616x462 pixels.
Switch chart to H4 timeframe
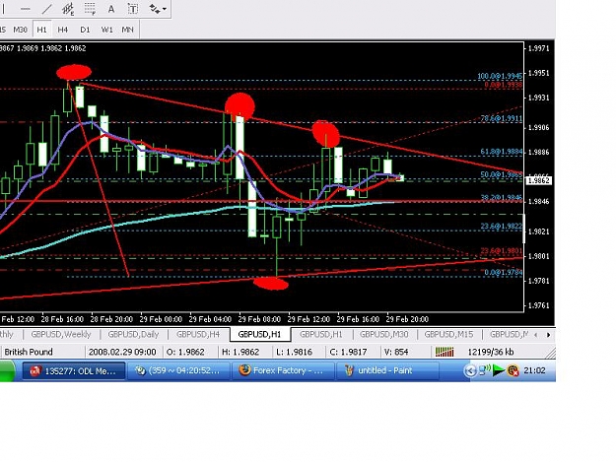62,30
